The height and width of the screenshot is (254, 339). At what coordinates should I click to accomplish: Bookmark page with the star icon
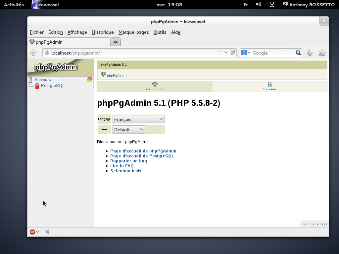pos(220,53)
